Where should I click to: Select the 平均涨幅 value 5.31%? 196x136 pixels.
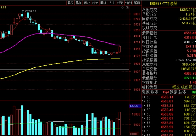[191, 55]
